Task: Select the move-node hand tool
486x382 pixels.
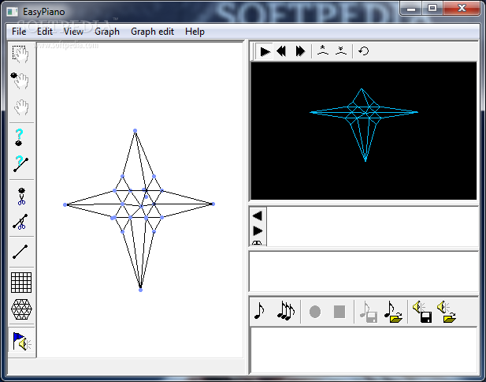Action: click(20, 81)
